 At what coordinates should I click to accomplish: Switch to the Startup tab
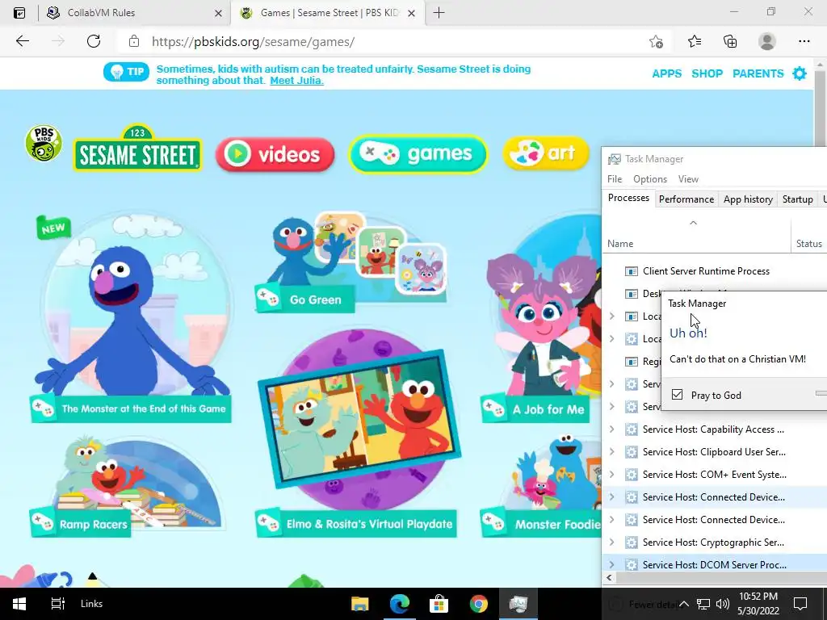[797, 199]
